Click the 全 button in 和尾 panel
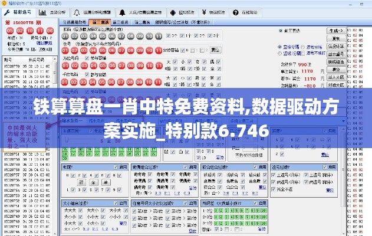Screen dimensions: 372x236 [94, 182]
